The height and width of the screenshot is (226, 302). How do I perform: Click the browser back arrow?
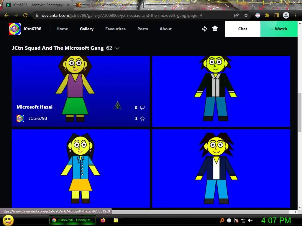[6, 15]
